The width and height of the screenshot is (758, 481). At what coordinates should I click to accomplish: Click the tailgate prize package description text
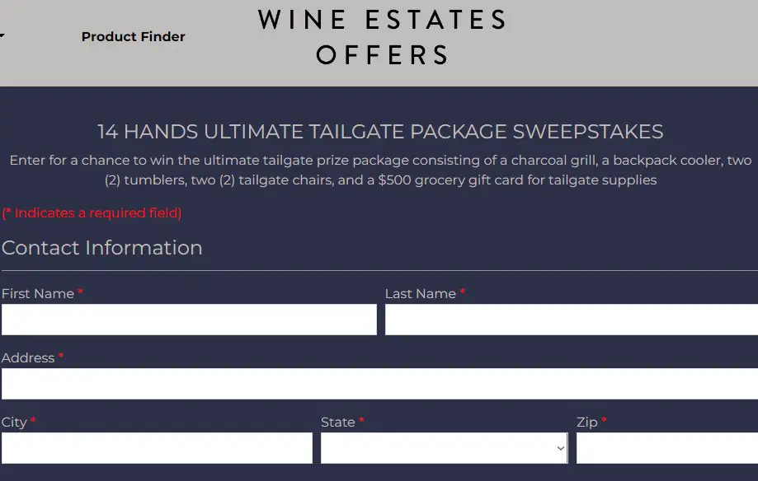click(380, 170)
